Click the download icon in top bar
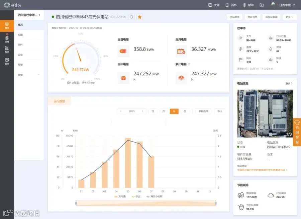Viewport: 301px width, 219px height. tap(262, 5)
